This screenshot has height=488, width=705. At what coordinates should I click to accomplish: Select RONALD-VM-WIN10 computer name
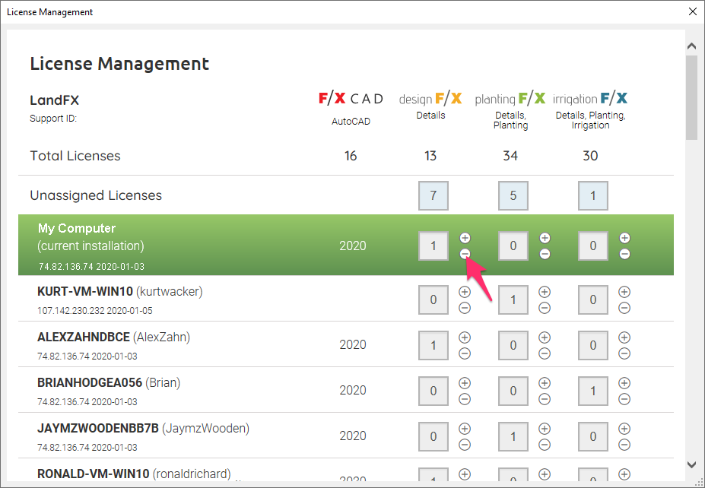pyautogui.click(x=93, y=474)
